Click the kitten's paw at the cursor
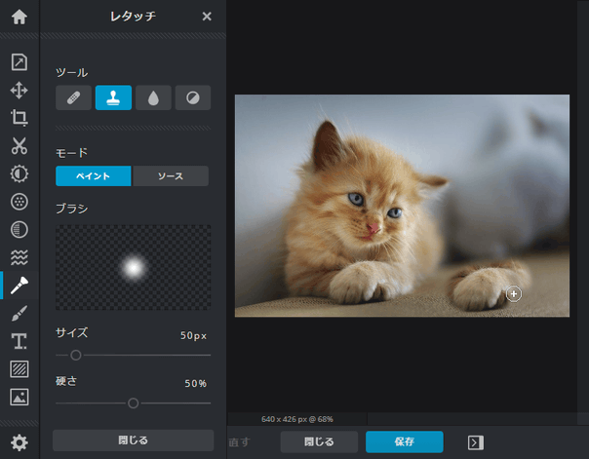589x459 pixels. click(514, 294)
